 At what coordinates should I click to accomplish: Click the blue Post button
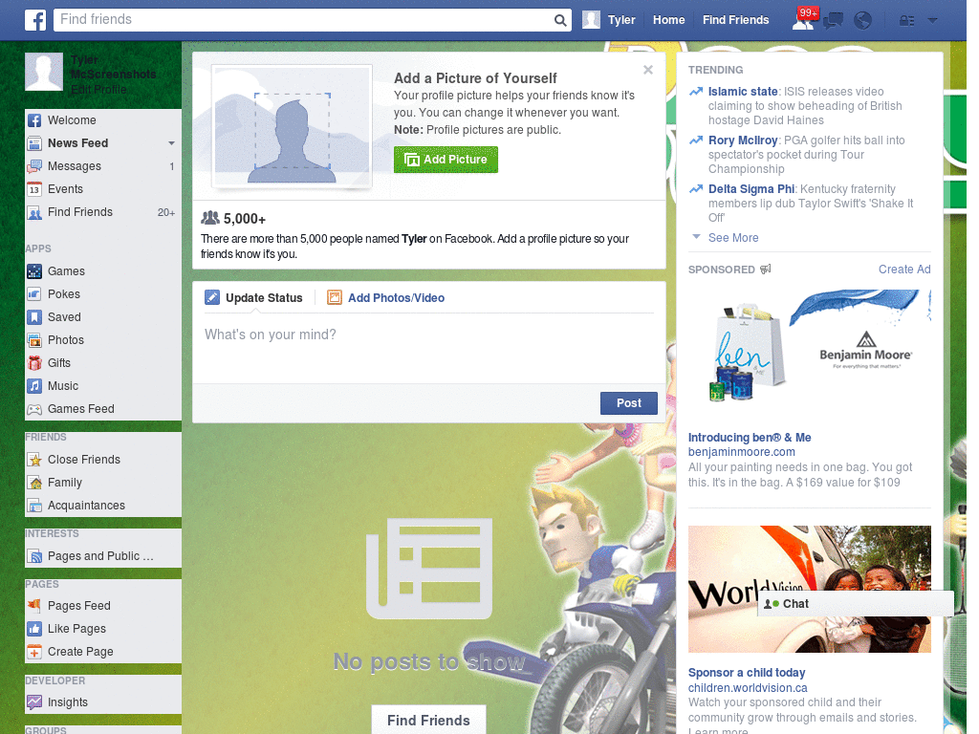coord(629,403)
